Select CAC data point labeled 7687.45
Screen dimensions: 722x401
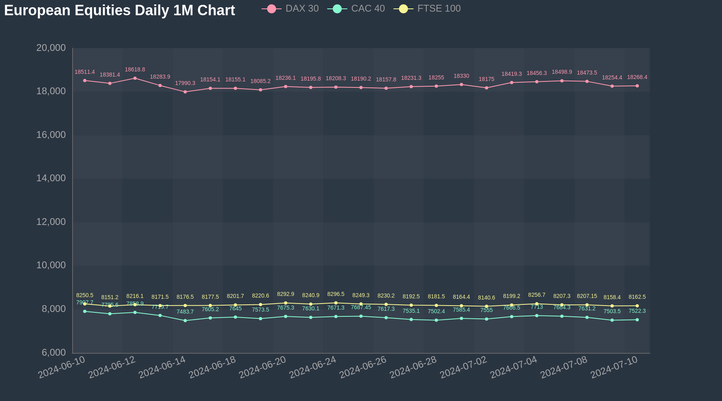click(361, 316)
